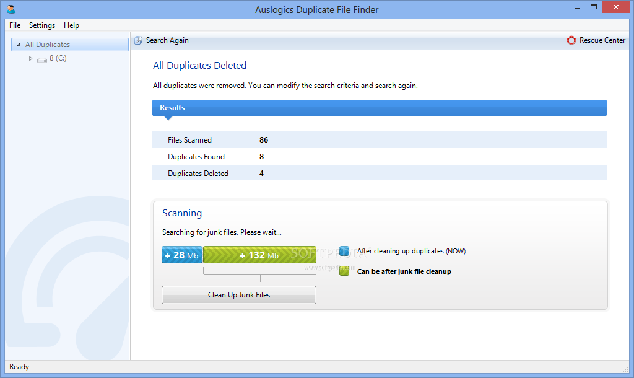The image size is (634, 378).
Task: Click the Files Scanned value 86
Action: pos(264,139)
